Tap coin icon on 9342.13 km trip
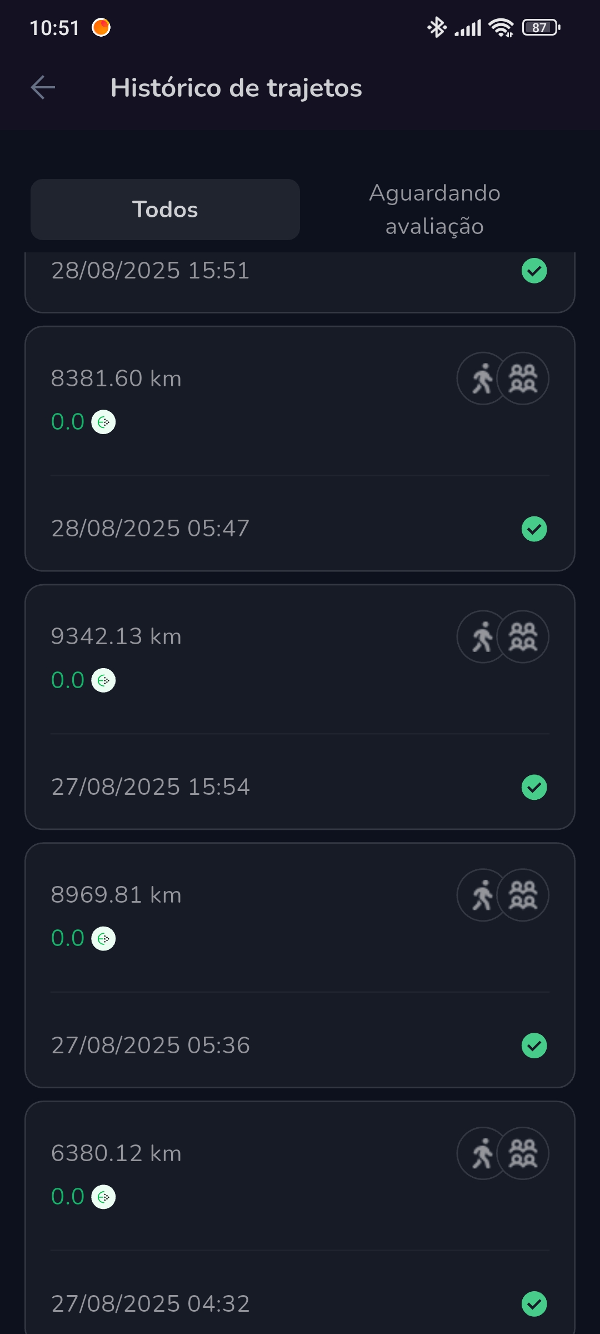600x1334 pixels. (103, 680)
